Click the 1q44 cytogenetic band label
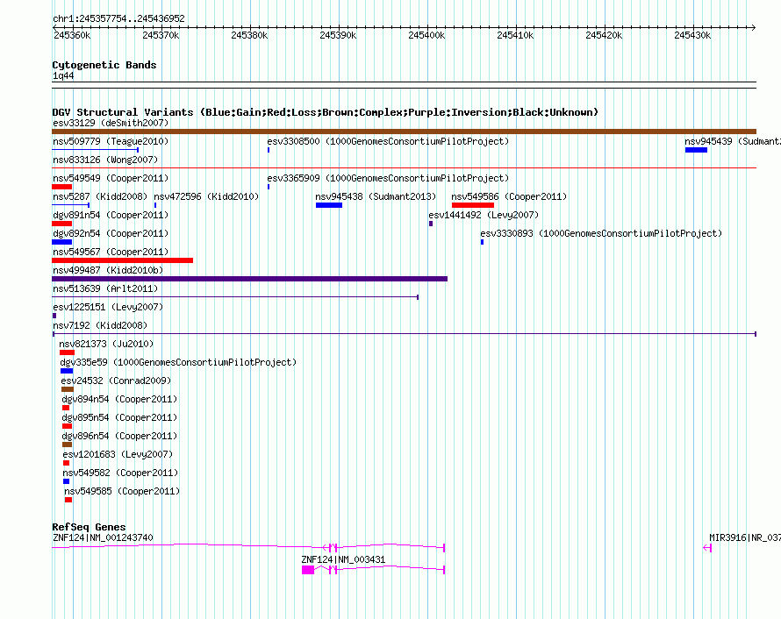 tap(63, 75)
